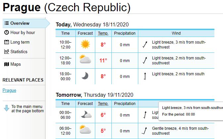Click the cloudy night icon for 00:00–06:00
Screen dimensions: 223x139
(86, 115)
